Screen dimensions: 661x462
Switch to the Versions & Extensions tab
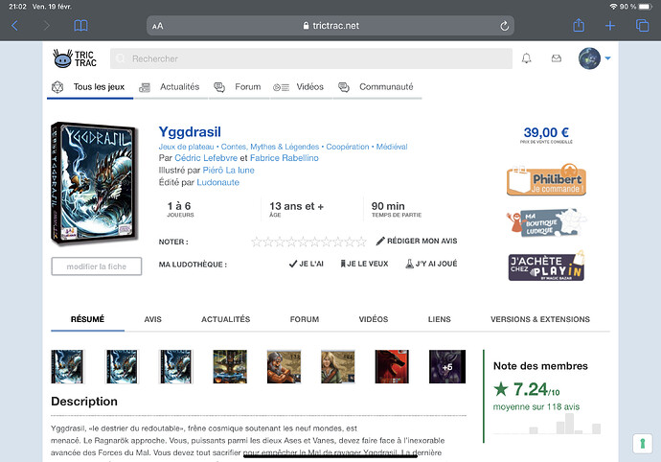click(x=540, y=319)
